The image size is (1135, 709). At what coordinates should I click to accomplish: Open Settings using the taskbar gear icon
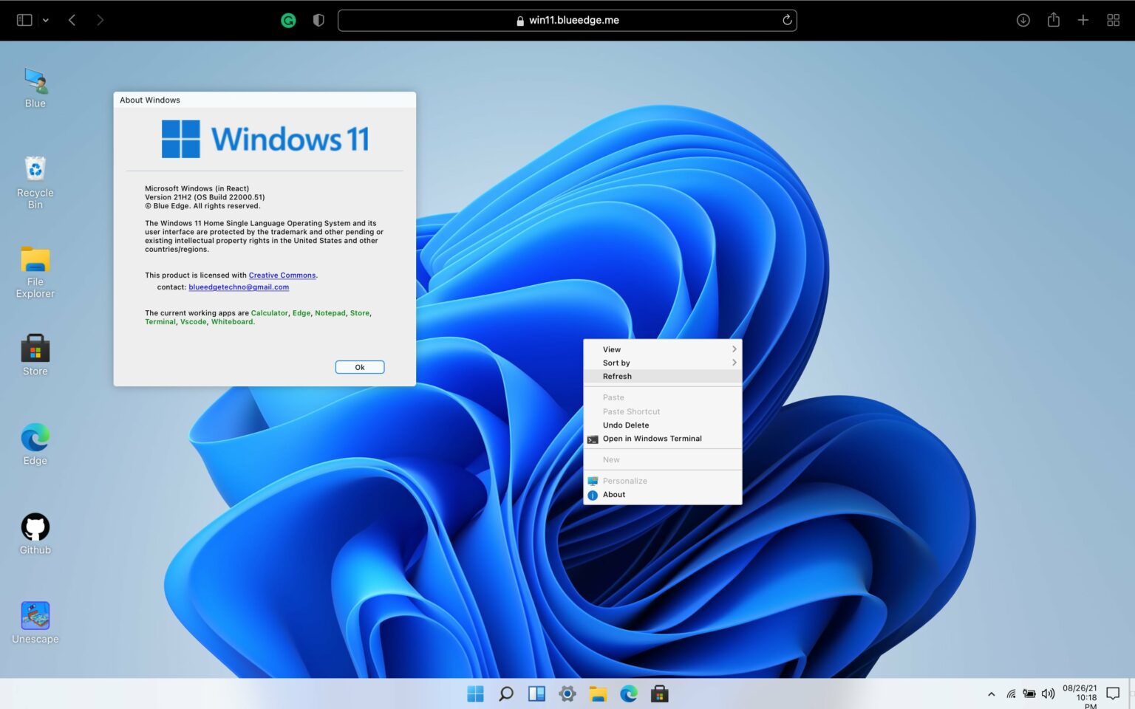point(567,693)
